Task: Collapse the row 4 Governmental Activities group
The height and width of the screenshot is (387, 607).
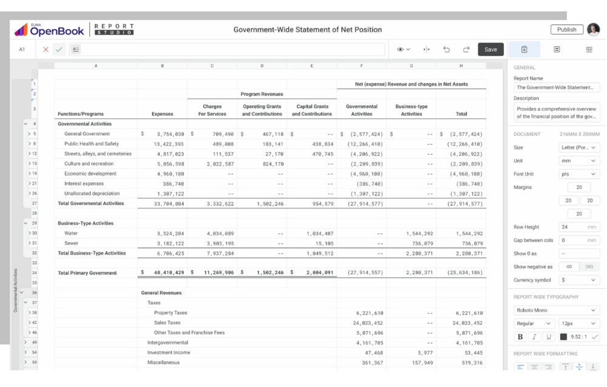Action: [x=25, y=124]
